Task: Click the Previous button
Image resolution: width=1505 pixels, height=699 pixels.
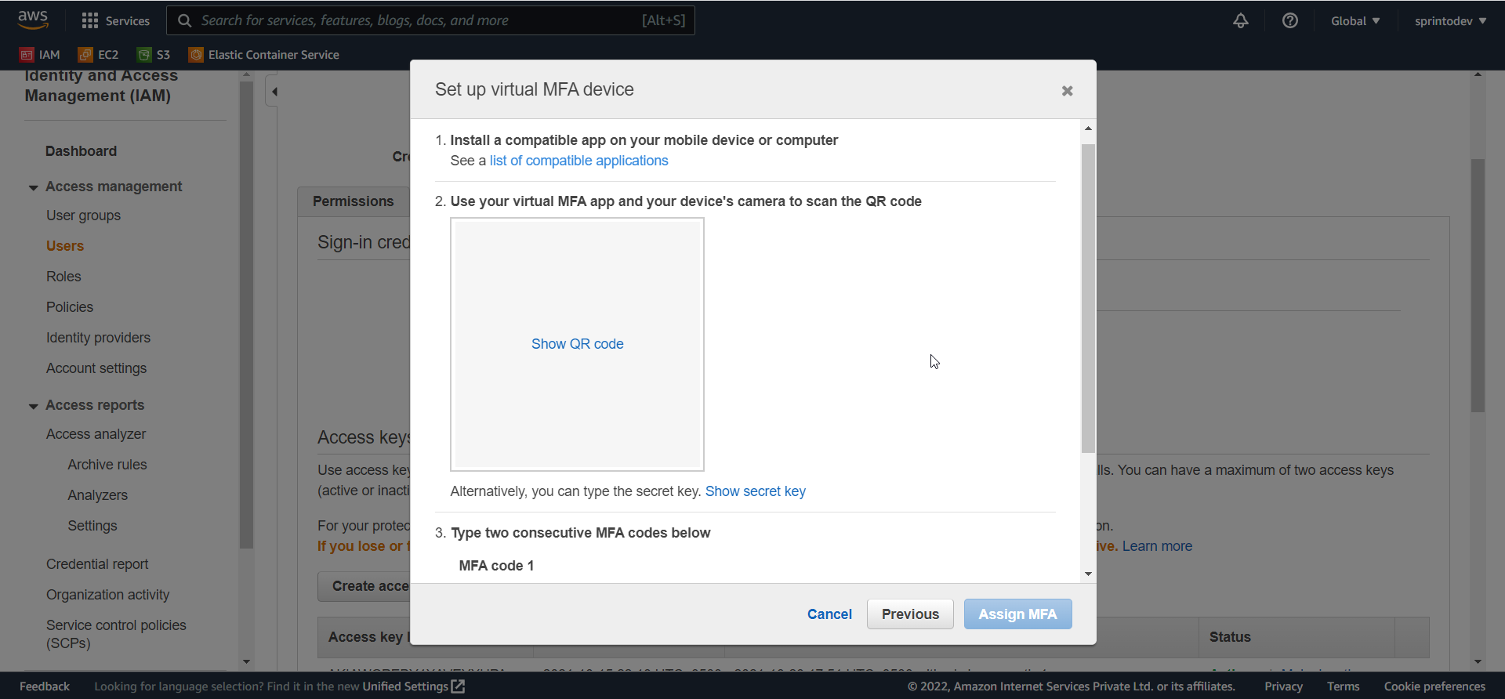Action: click(x=910, y=614)
